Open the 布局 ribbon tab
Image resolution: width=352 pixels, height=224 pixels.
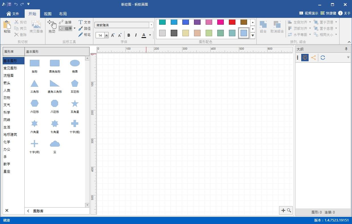pos(63,14)
